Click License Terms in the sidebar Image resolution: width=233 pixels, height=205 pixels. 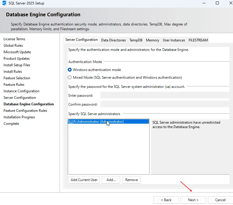point(15,39)
